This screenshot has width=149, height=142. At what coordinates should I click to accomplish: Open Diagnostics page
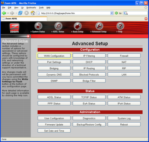(x=89, y=118)
